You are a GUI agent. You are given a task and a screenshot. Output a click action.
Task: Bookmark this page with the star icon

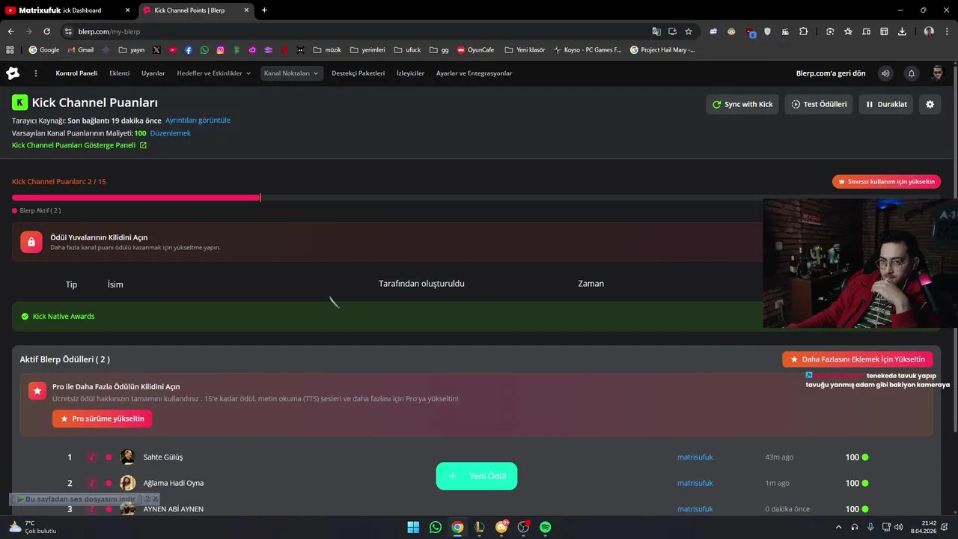689,31
